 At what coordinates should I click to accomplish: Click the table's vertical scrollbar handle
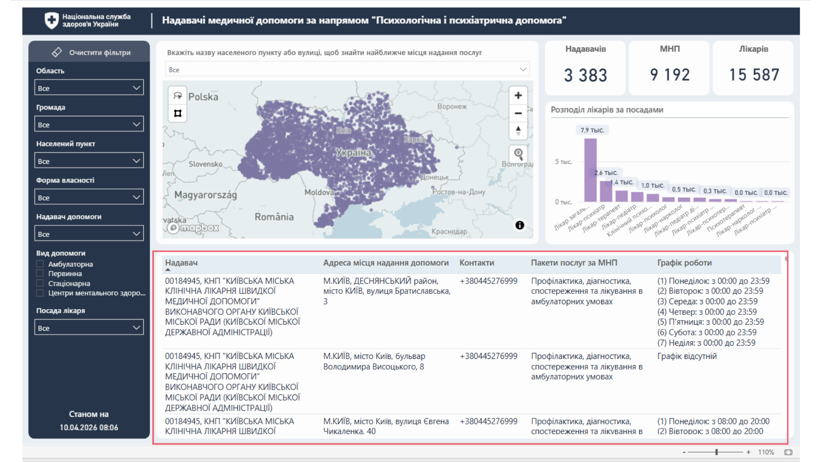[786, 259]
